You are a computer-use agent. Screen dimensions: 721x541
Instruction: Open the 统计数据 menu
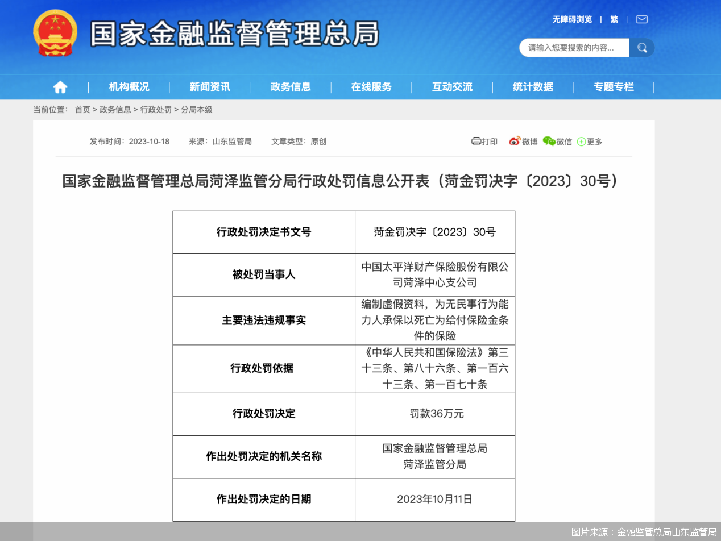(533, 87)
